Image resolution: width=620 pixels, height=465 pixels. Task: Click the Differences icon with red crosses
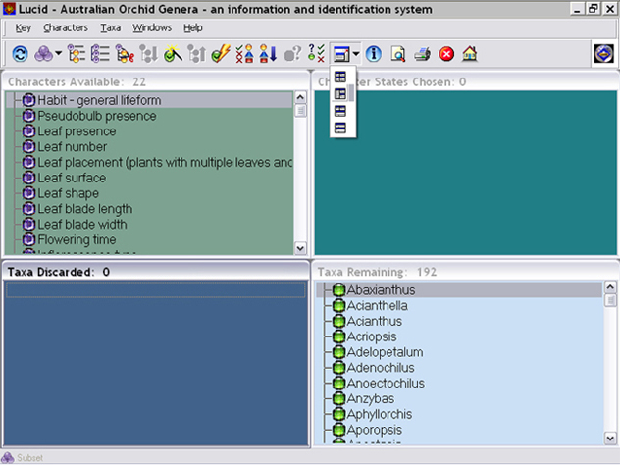click(244, 54)
